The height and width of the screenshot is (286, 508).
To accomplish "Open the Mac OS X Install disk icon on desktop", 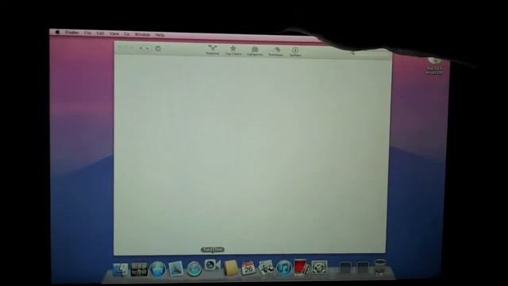I will 434,65.
